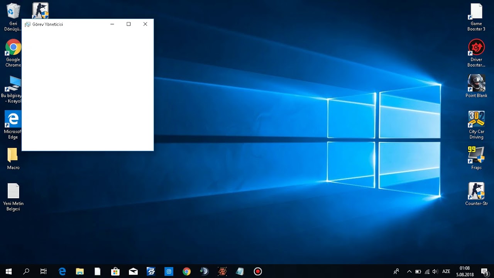Open the blue PB app taskbar icon
The height and width of the screenshot is (278, 494).
(151, 271)
